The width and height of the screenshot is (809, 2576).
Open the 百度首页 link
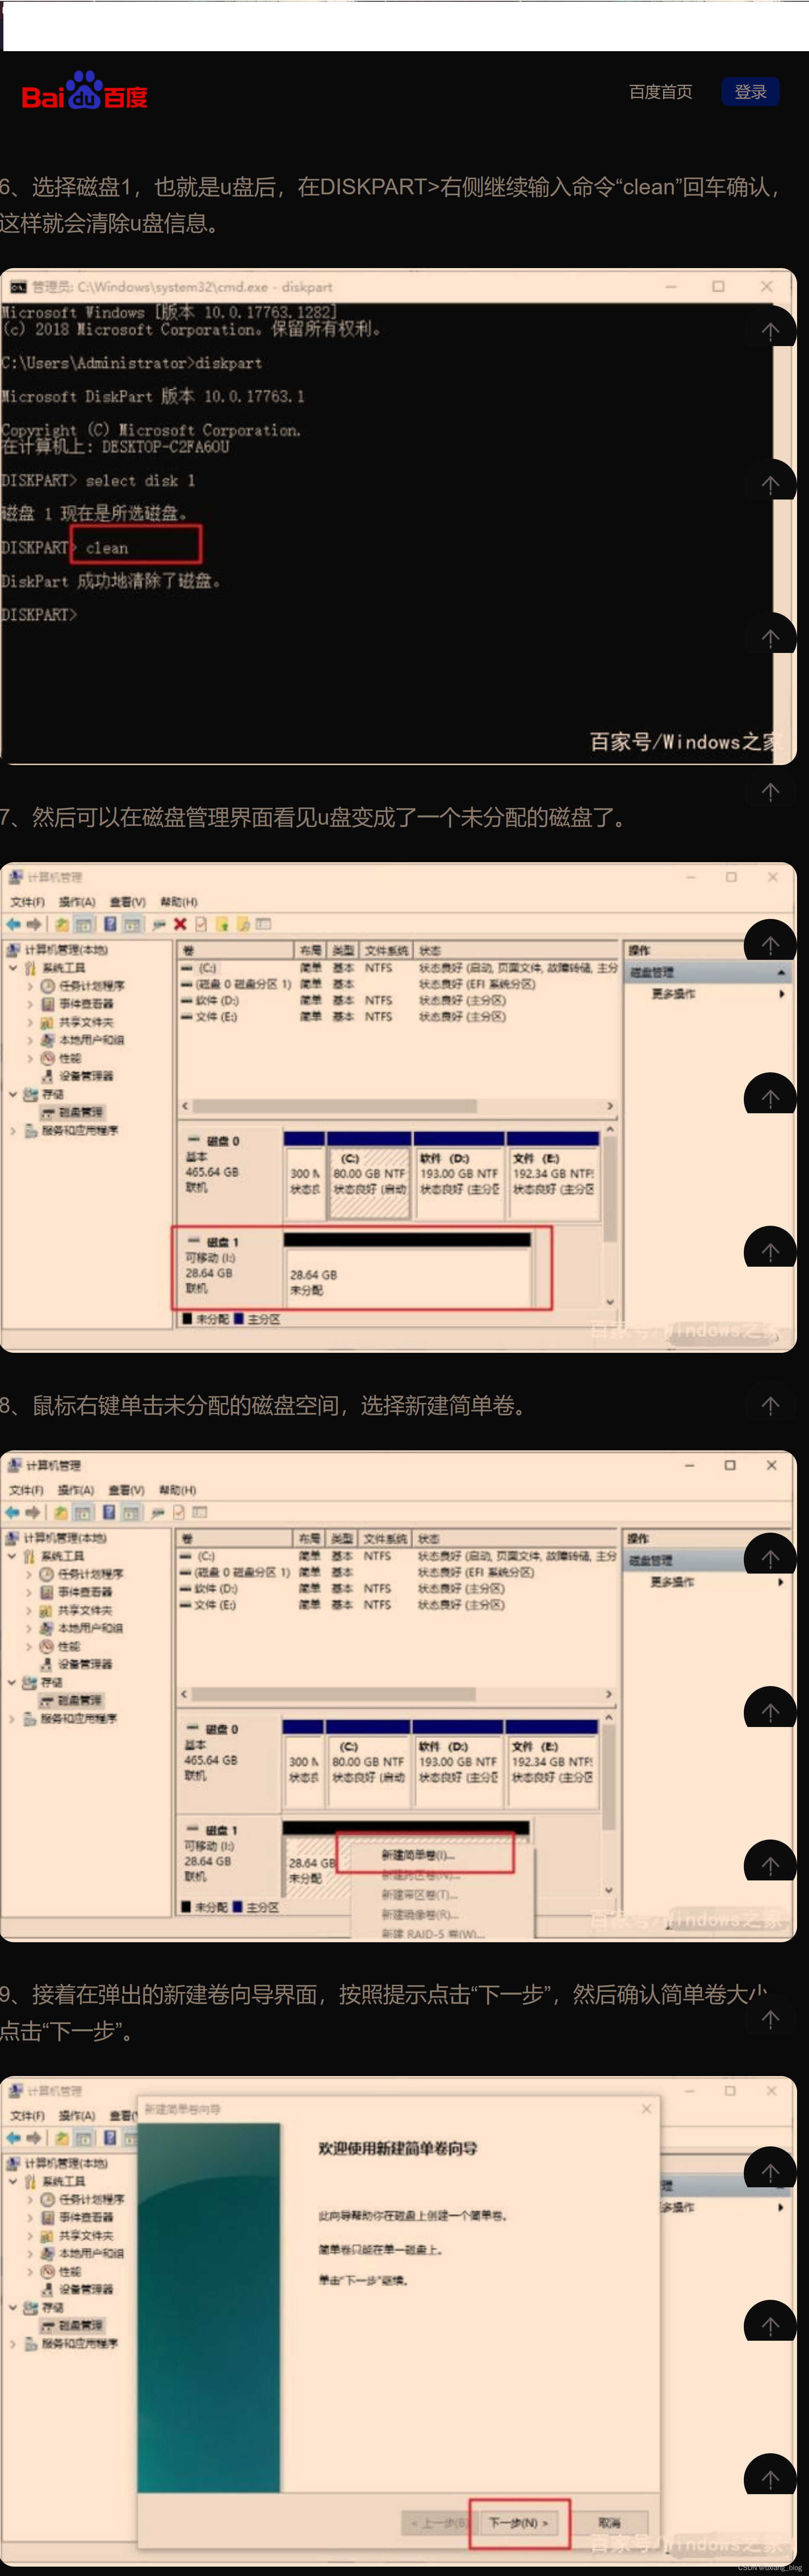click(660, 92)
